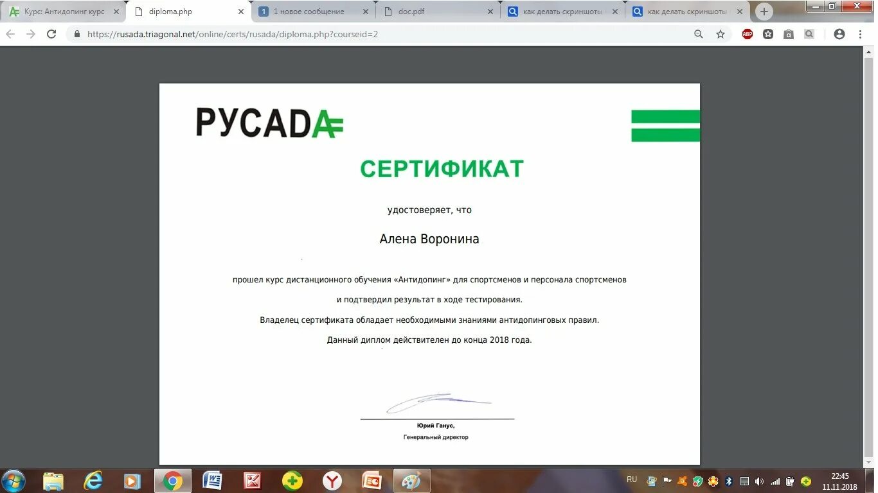Image resolution: width=878 pixels, height=493 pixels.
Task: Close the '1 новое сообщение' tab
Action: tap(366, 12)
